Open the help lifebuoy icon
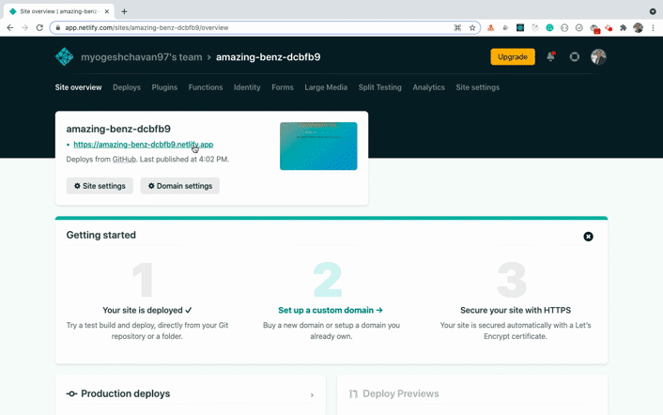Viewport: 663px width, 415px height. [574, 56]
